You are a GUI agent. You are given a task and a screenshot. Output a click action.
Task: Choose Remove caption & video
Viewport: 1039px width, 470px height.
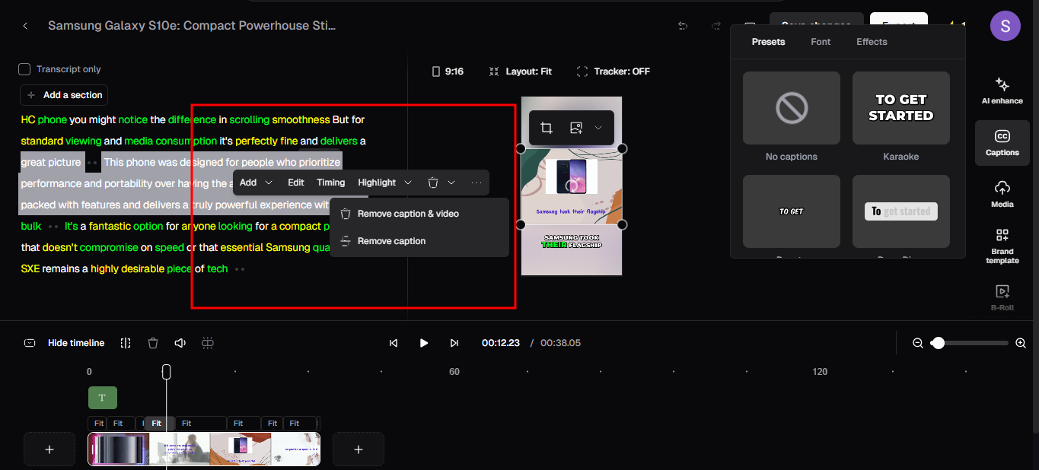419,214
